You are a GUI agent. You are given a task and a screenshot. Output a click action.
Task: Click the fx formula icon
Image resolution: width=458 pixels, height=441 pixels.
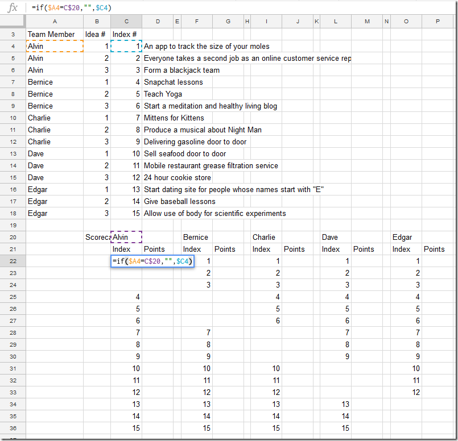pos(13,7)
